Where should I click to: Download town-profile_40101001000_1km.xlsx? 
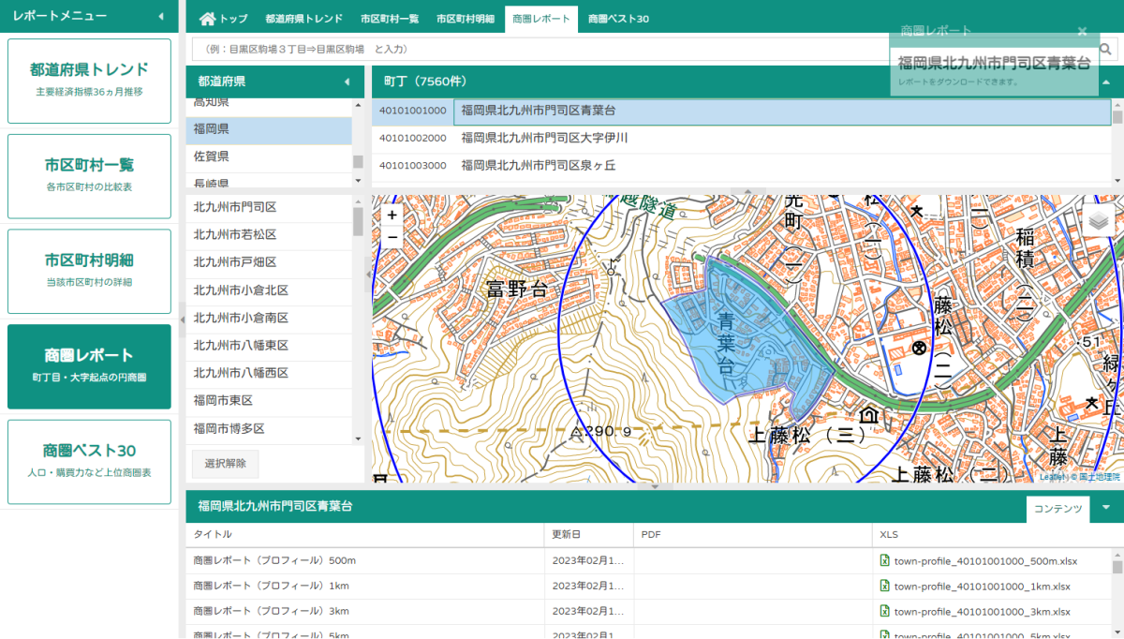982,587
